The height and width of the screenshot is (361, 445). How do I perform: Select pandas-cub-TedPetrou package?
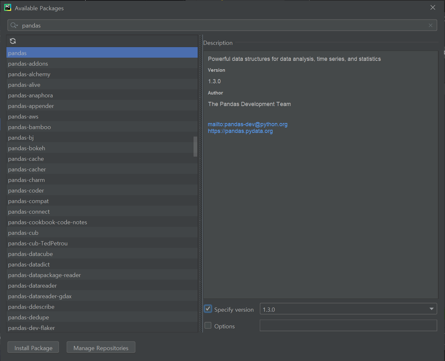point(102,243)
